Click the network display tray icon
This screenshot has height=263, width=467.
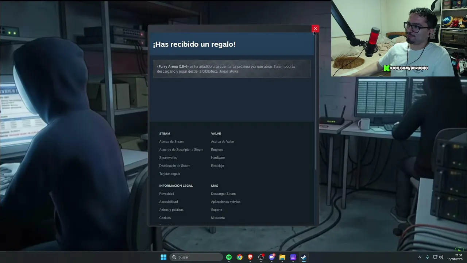435,257
